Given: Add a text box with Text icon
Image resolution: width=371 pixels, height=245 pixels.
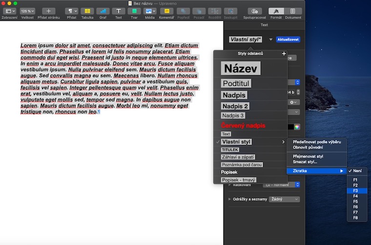Looking at the screenshot, I should [x=119, y=11].
